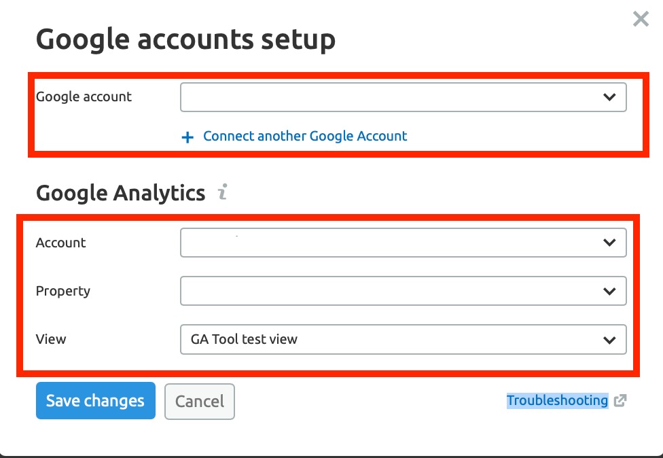Click the plus icon beside Connect another Google Account

coord(187,137)
